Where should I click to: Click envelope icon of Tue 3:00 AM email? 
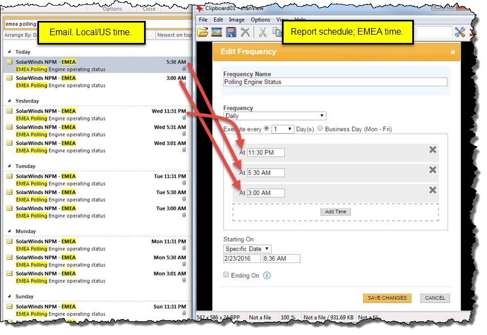[10, 208]
